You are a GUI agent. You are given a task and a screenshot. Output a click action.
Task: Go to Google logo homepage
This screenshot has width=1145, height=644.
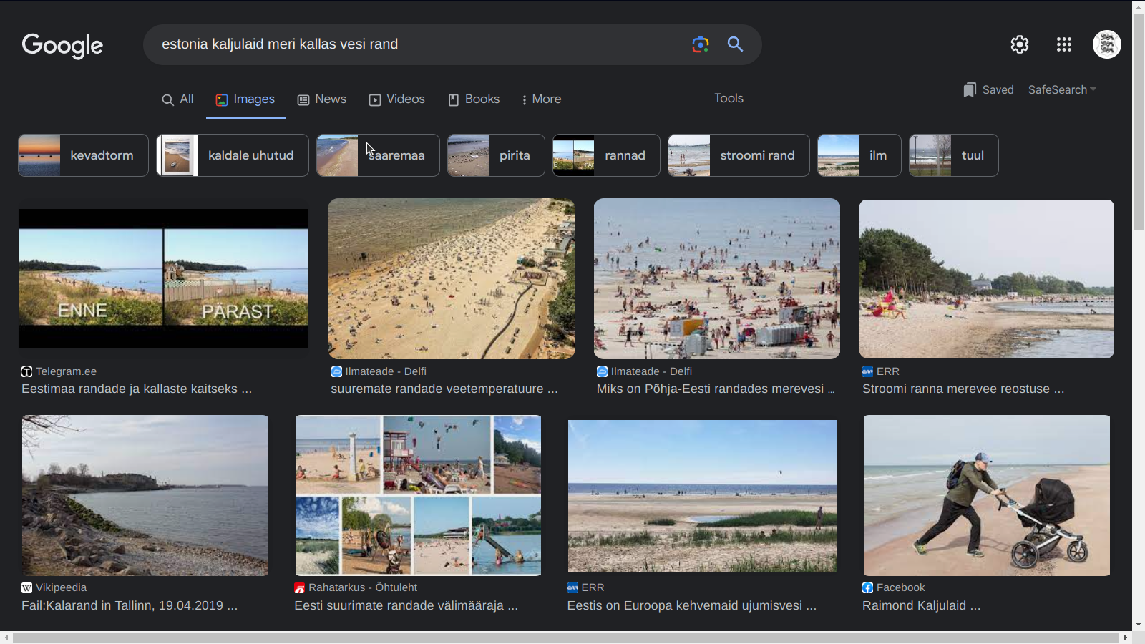62,45
